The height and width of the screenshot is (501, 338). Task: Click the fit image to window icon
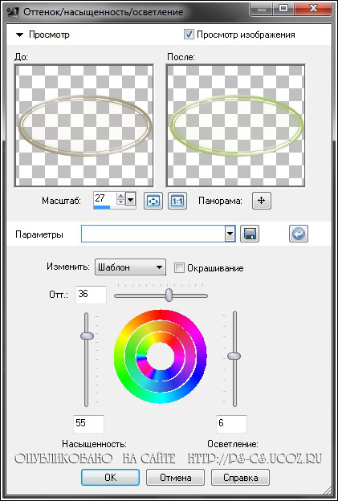coord(153,201)
